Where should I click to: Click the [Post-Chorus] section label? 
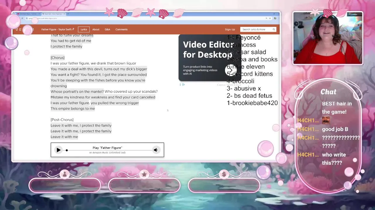tap(62, 120)
